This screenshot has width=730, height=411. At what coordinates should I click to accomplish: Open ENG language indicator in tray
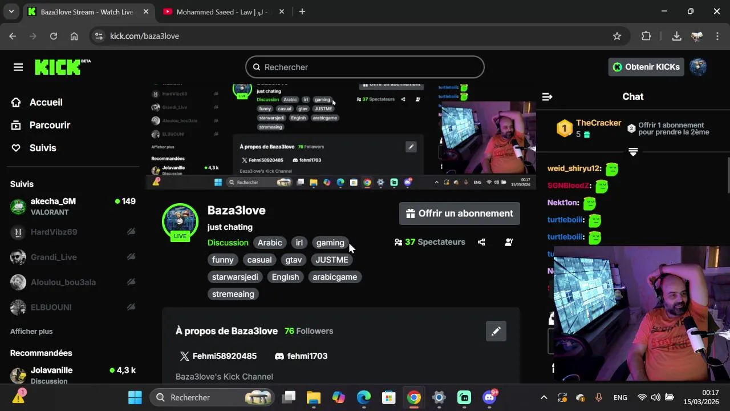coord(620,397)
